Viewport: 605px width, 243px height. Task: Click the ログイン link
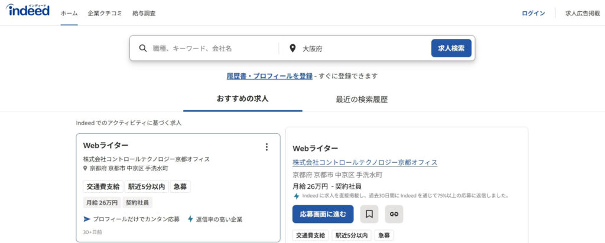(x=534, y=13)
